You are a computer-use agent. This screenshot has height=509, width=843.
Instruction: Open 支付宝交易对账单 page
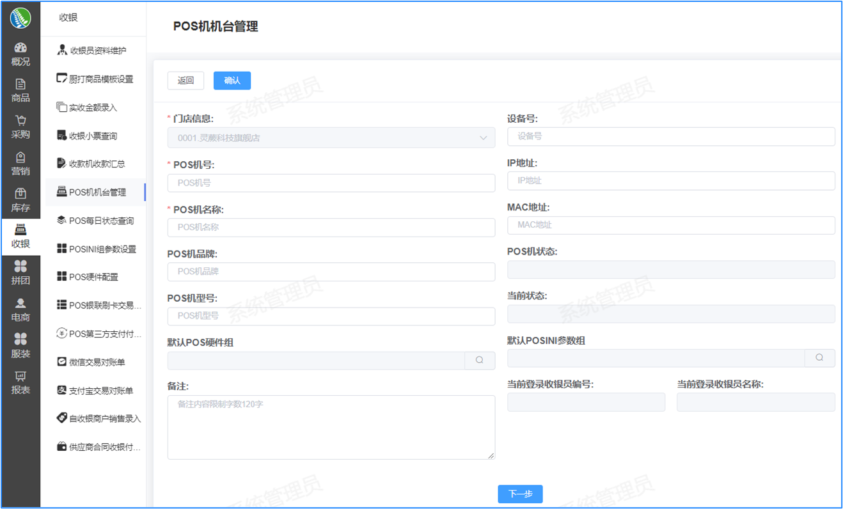(x=96, y=390)
